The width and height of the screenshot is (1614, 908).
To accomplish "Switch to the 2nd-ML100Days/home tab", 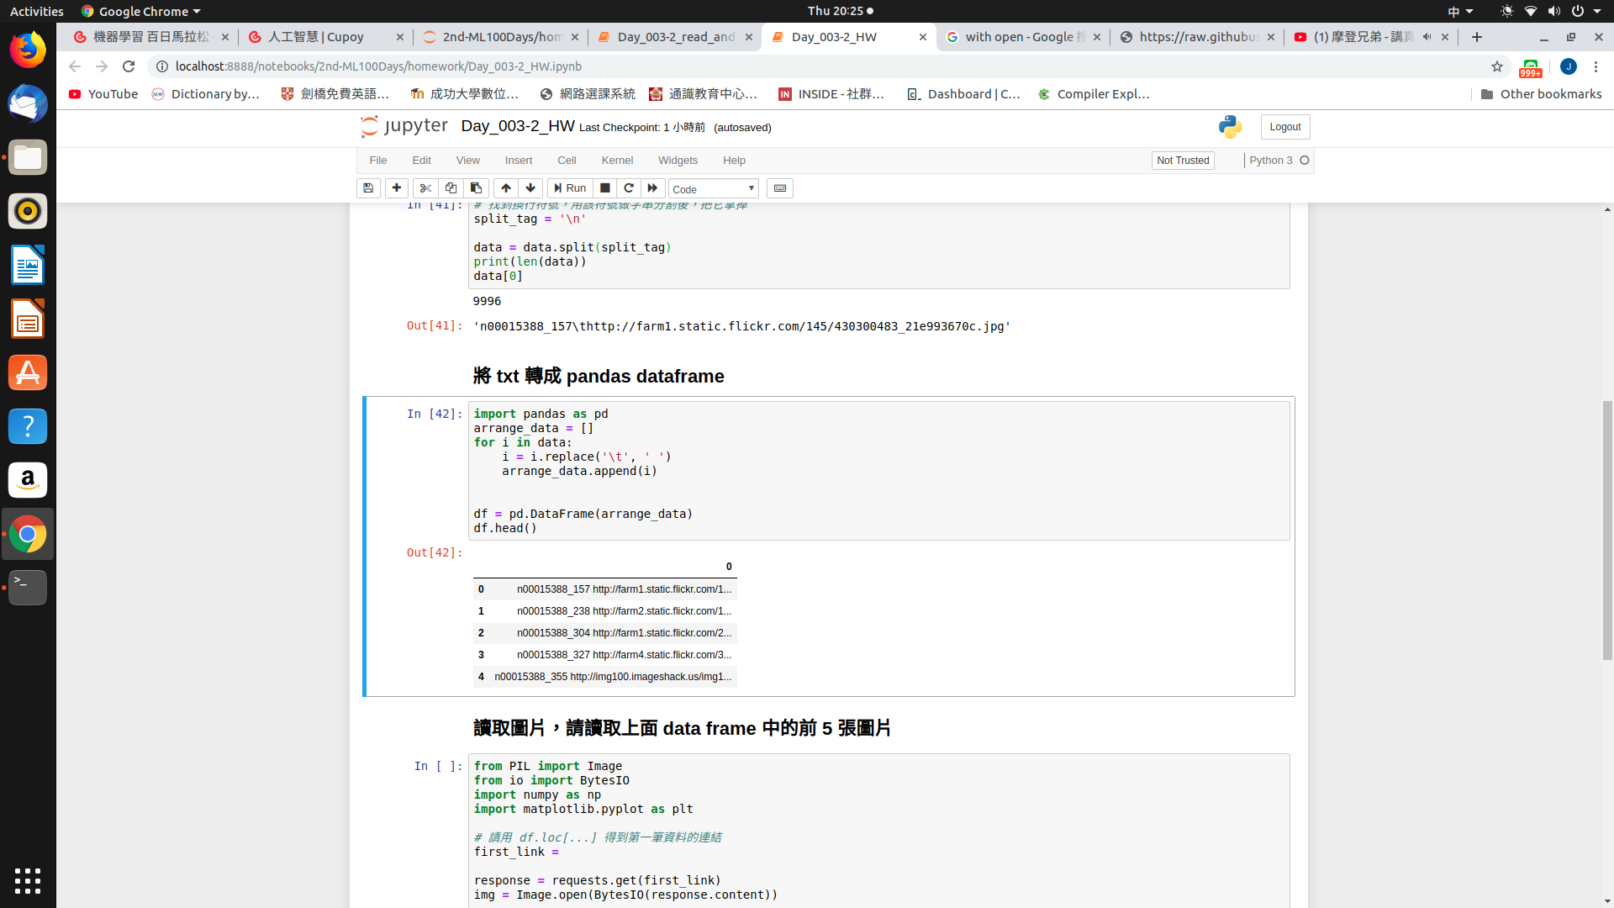I will 501,37.
